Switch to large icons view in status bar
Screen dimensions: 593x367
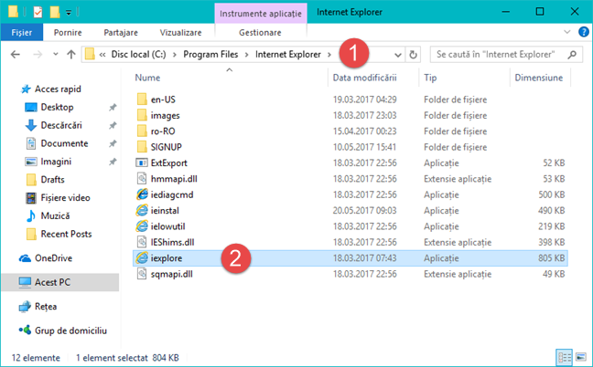click(581, 357)
